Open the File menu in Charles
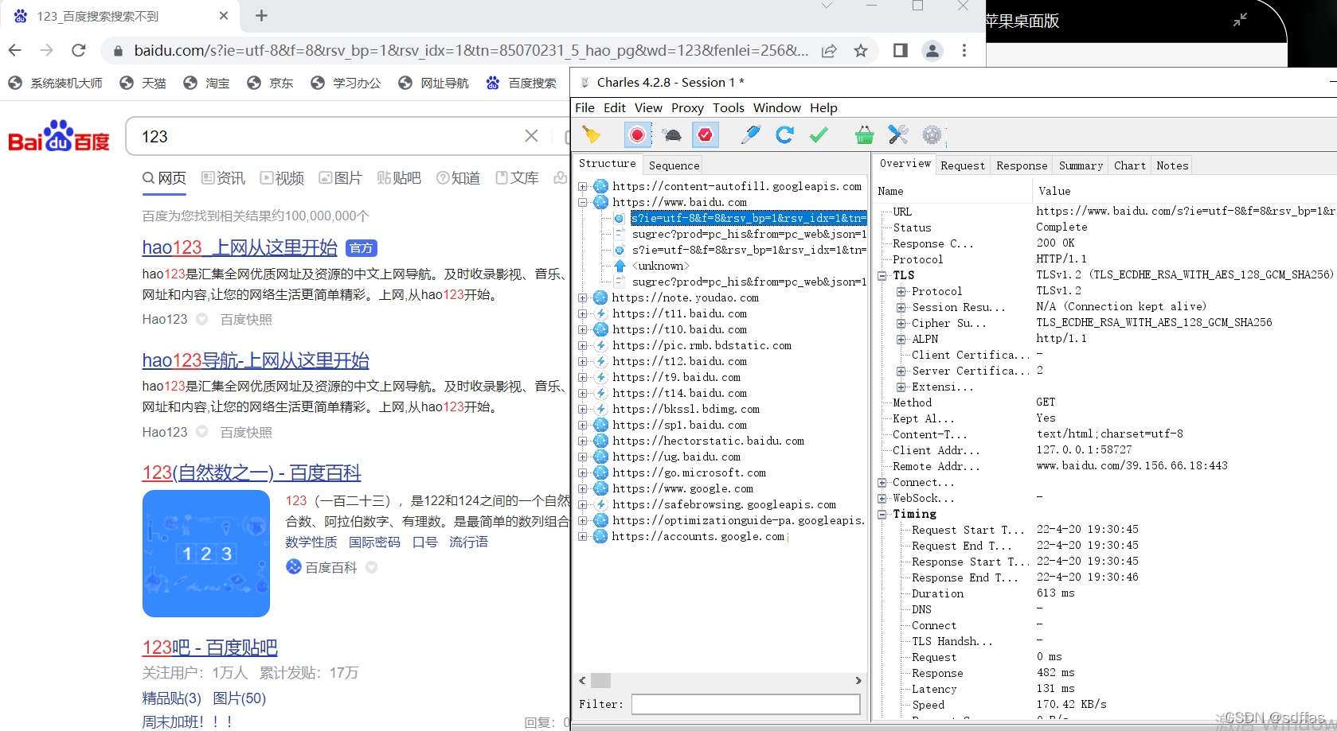 [584, 107]
